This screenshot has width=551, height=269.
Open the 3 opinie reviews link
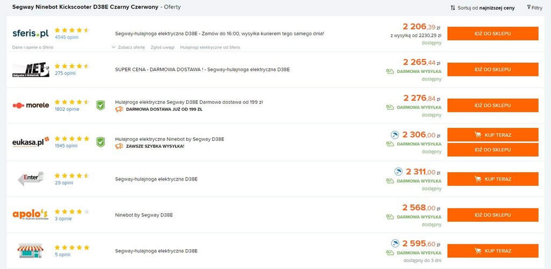(x=63, y=219)
